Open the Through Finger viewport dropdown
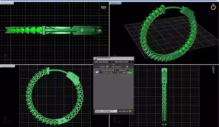The width and height of the screenshot is (219, 127). click(14, 66)
